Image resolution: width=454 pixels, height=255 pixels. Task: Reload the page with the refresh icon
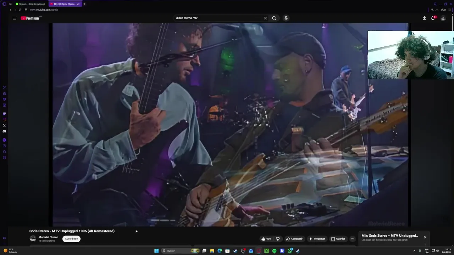click(20, 10)
